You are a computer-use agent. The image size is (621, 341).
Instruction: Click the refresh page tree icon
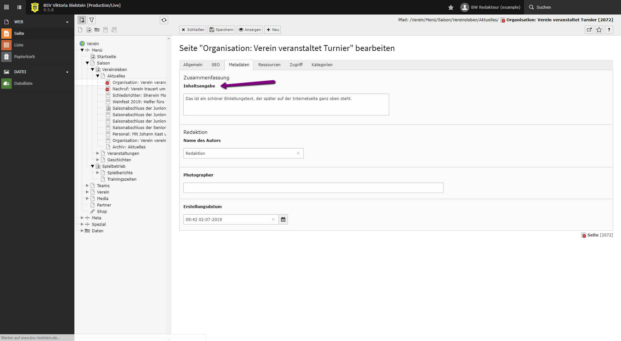[164, 20]
